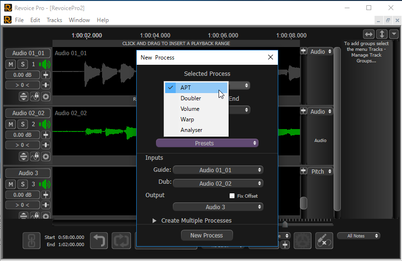Viewport: 402px width, 261px height.
Task: Toggle waveform lock icon on Audio 01_01
Action: (35, 96)
